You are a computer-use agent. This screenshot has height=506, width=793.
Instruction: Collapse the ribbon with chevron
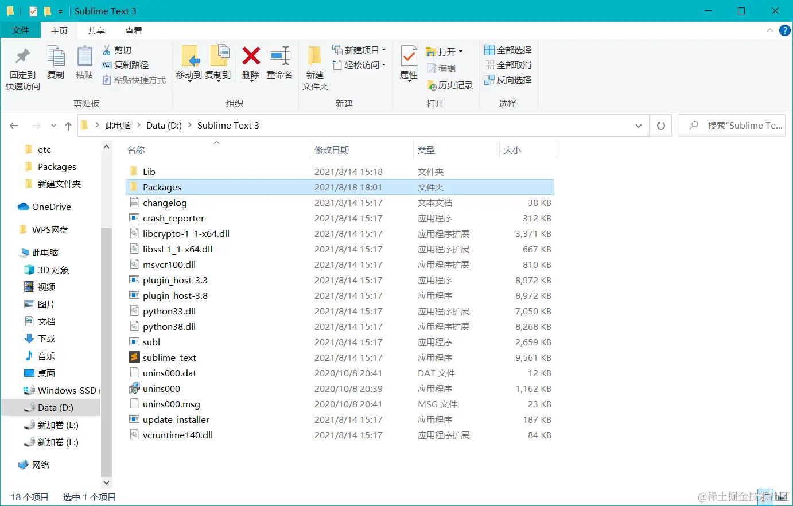click(769, 30)
